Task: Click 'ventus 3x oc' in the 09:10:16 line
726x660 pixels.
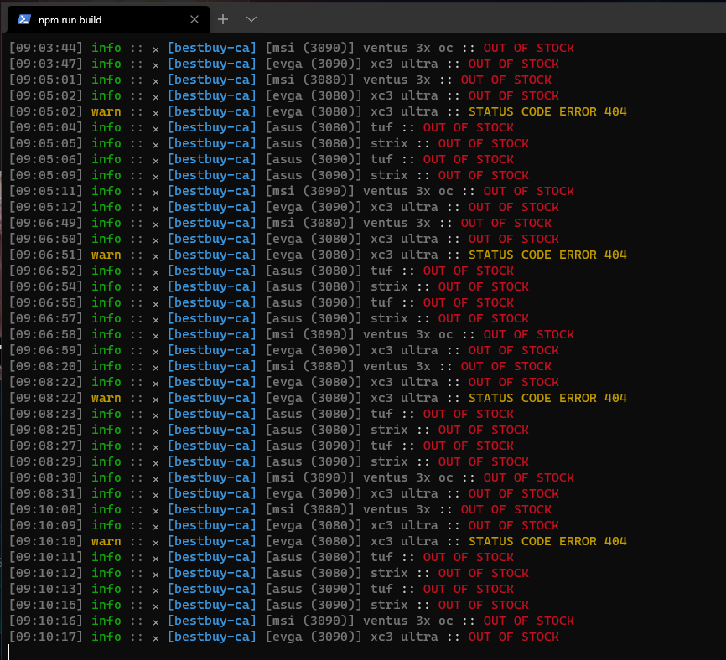Action: (x=408, y=621)
